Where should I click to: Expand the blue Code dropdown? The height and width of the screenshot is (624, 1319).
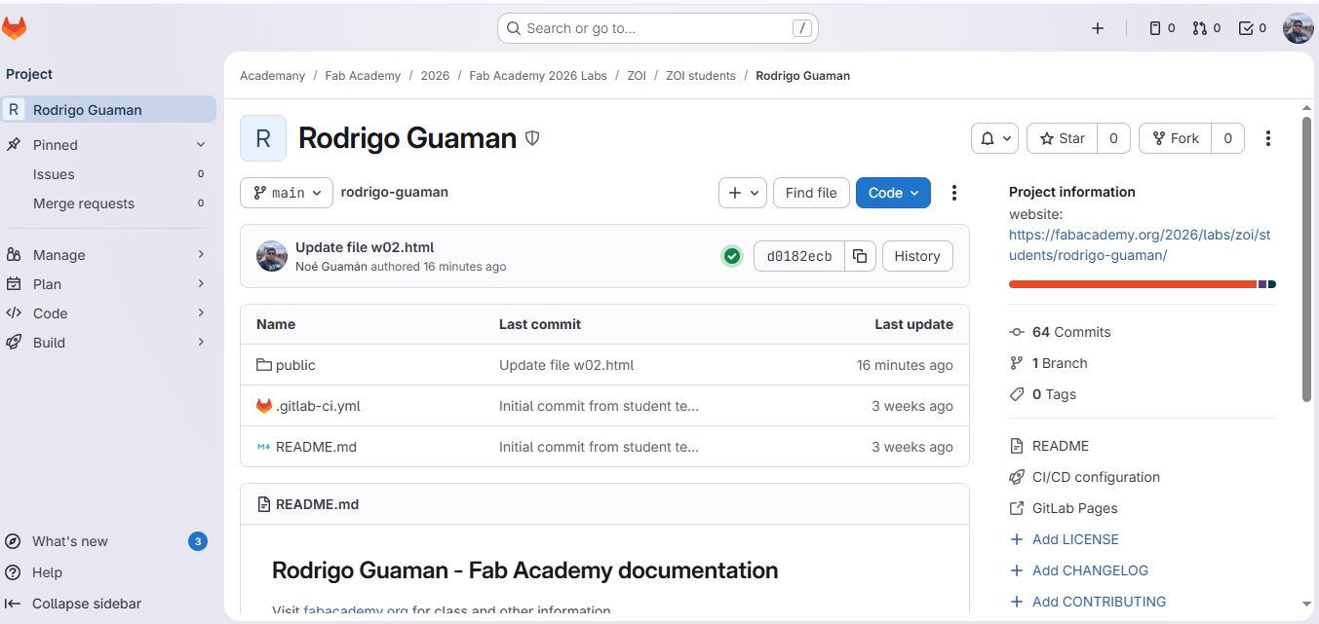pyautogui.click(x=893, y=193)
